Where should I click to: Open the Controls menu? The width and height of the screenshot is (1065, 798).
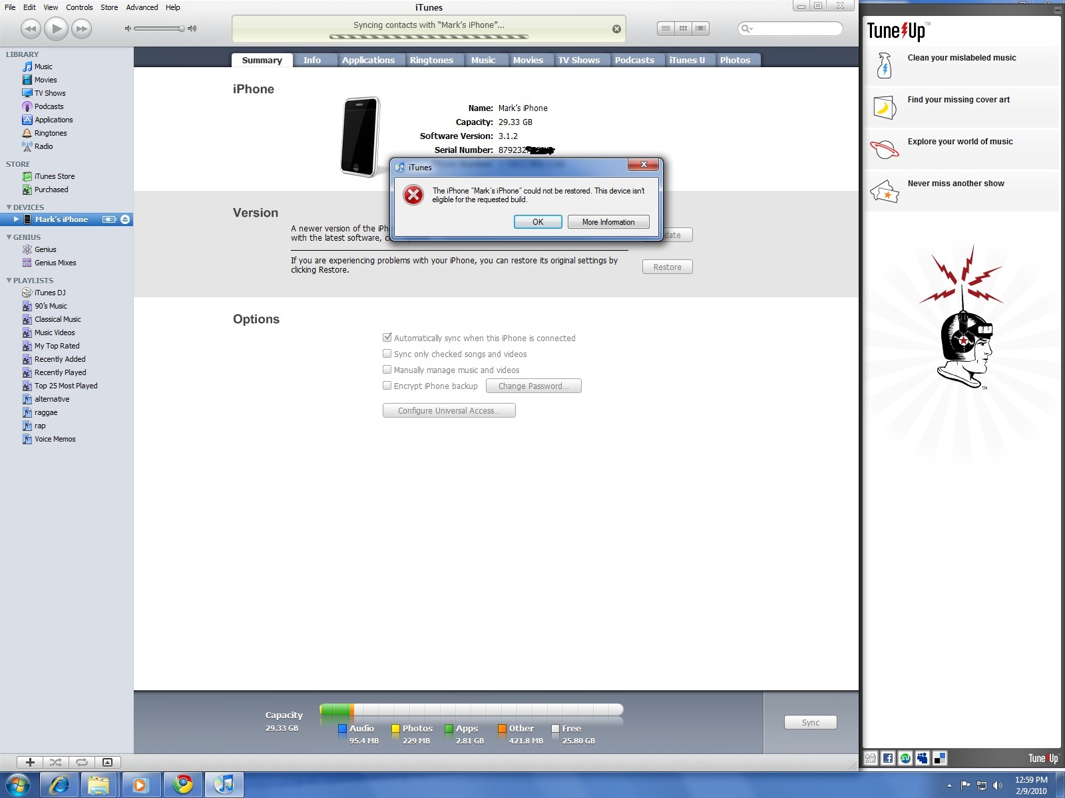pyautogui.click(x=79, y=7)
